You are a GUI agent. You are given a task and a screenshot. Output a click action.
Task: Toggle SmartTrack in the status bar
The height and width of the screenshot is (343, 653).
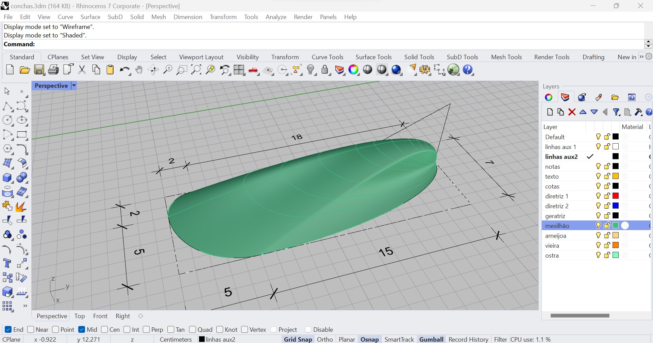tap(399, 339)
